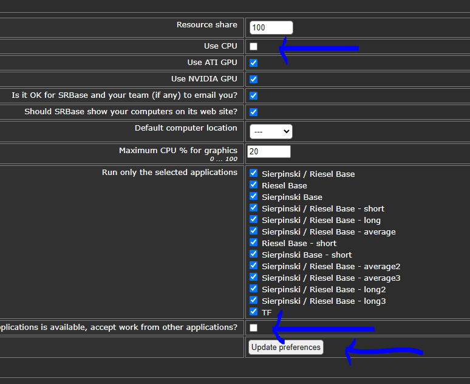Open the Default computer location dropdown
This screenshot has height=384, width=470.
point(271,132)
